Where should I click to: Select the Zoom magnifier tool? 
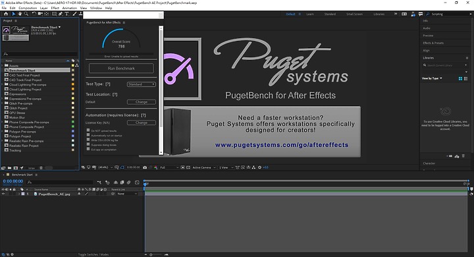tap(26, 14)
